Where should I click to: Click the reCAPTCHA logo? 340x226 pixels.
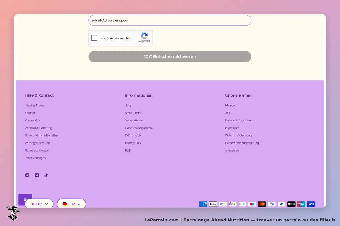pos(144,36)
